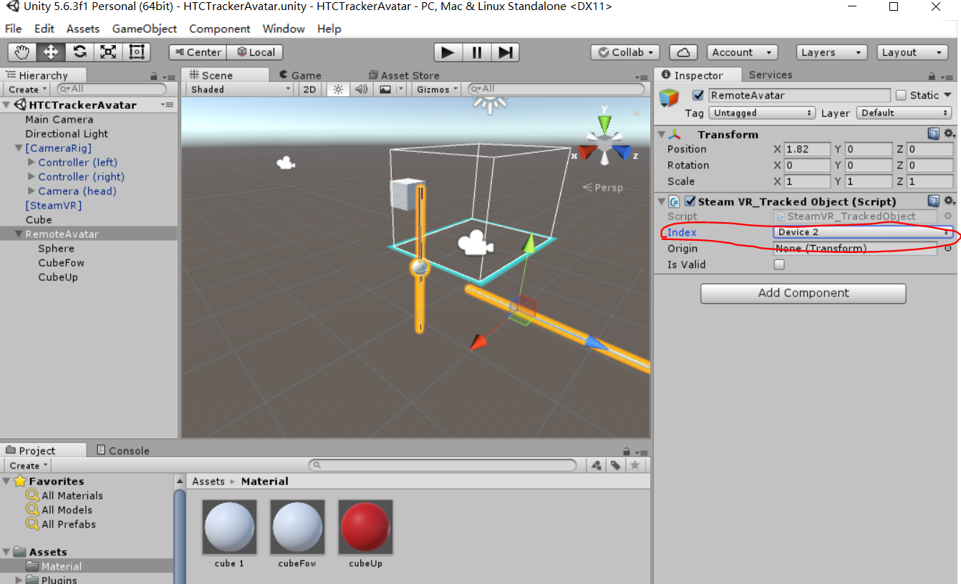
Task: Toggle scene lighting sun icon
Action: click(338, 90)
